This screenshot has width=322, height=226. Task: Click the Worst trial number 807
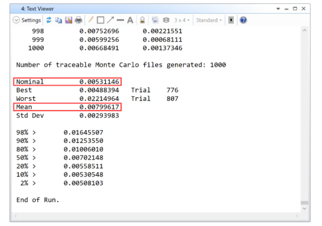tap(172, 99)
